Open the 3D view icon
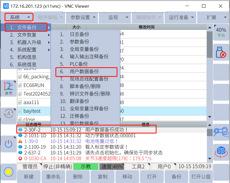230x183 pixels. (221, 152)
